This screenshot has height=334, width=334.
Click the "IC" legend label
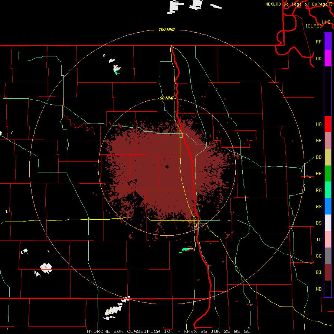click(x=318, y=240)
